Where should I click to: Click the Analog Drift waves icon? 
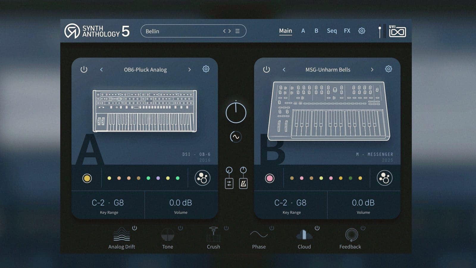[x=122, y=234]
